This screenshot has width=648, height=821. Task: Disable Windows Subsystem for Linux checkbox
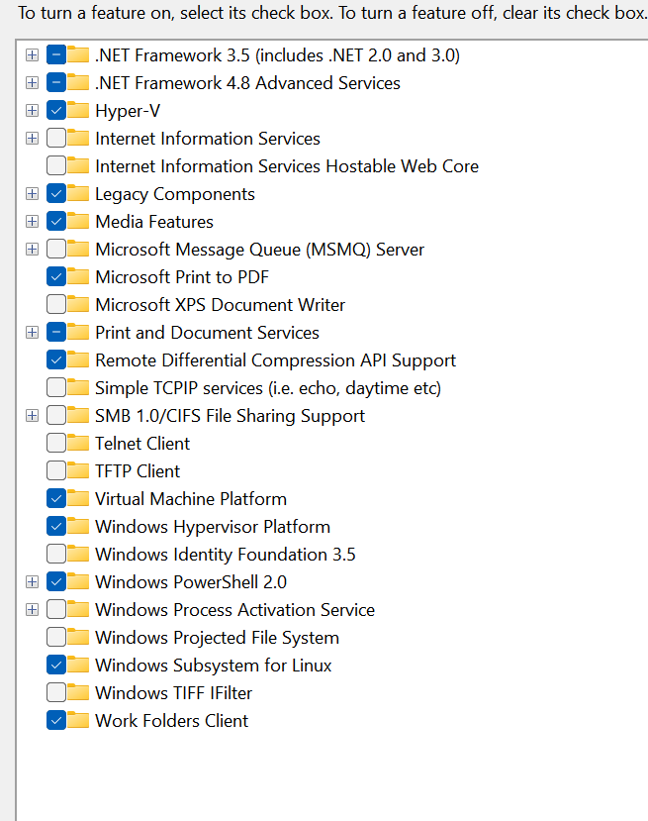pos(56,665)
